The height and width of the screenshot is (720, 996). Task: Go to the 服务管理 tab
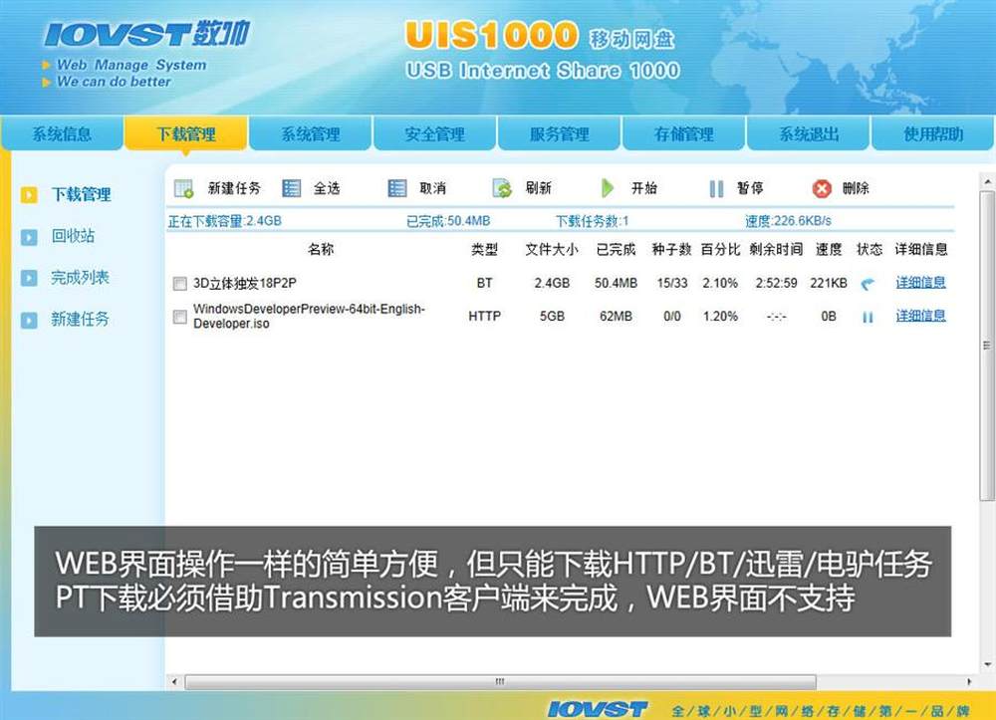560,133
